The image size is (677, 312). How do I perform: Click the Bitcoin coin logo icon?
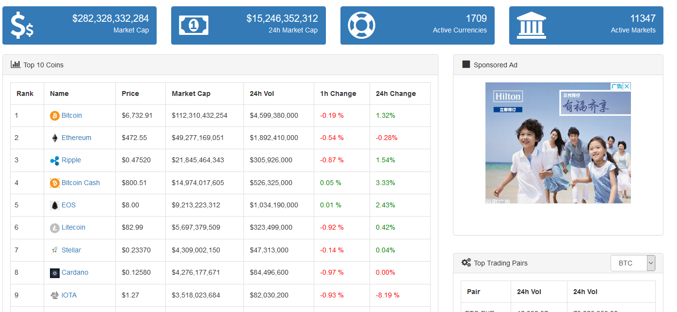click(x=54, y=116)
